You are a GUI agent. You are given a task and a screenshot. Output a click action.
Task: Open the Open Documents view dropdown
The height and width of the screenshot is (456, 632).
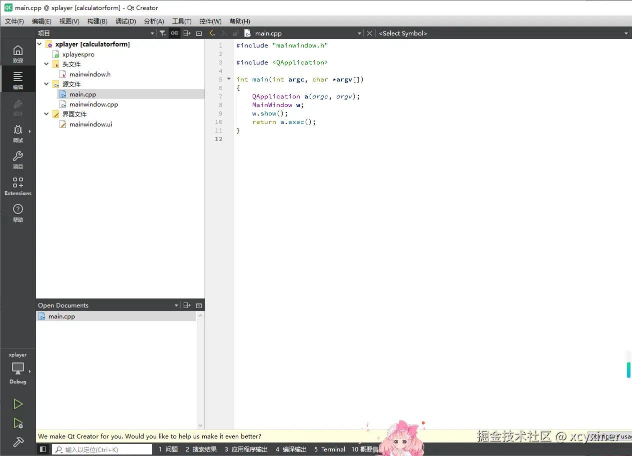pyautogui.click(x=108, y=305)
